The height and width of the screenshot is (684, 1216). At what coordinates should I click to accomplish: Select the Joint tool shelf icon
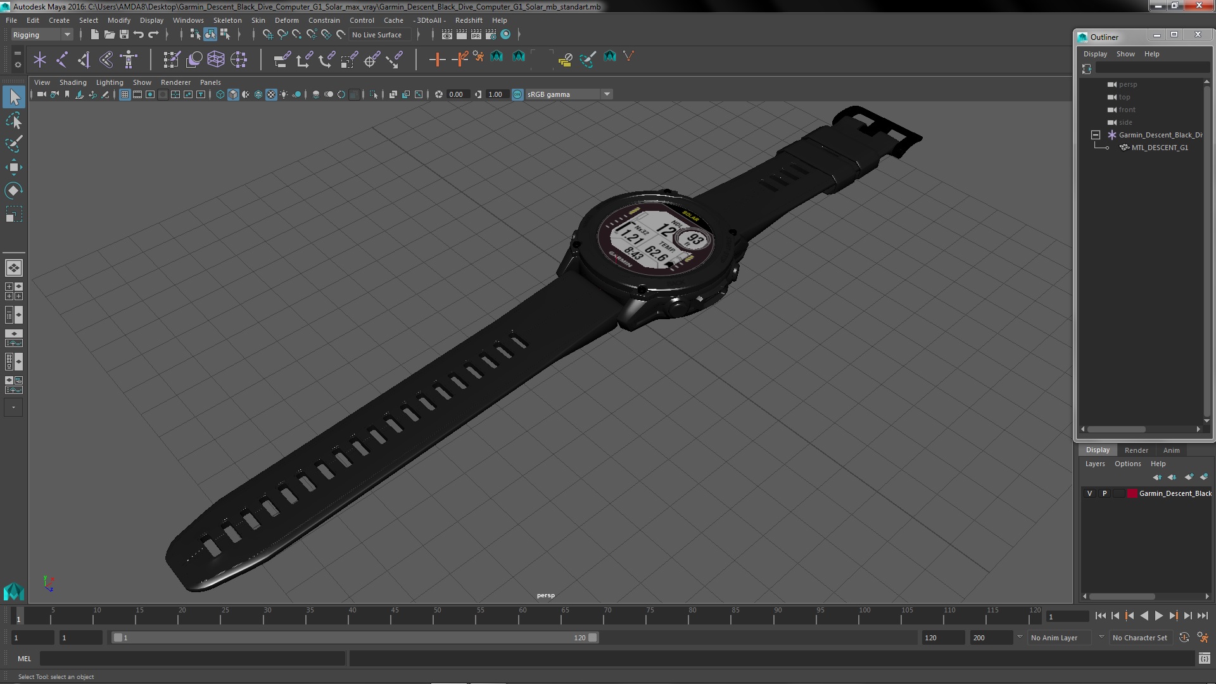62,60
